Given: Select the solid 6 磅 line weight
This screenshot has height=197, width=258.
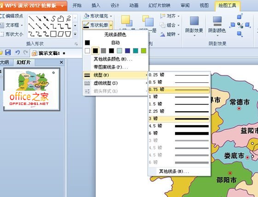Looking at the screenshot, I should pos(179,133).
